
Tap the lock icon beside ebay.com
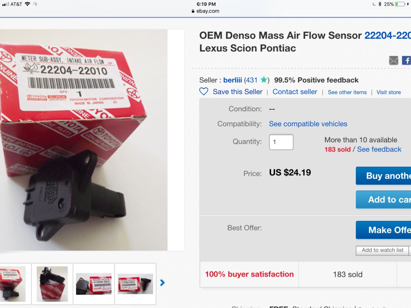click(x=193, y=11)
